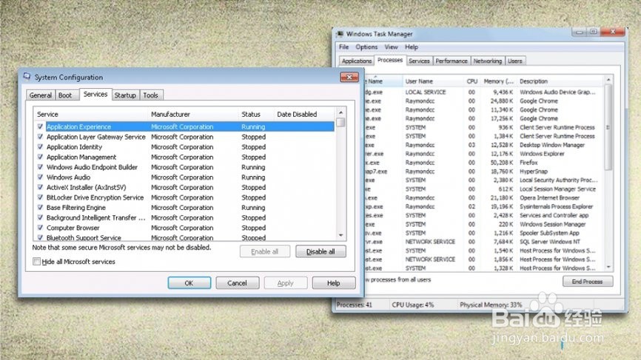
Task: Uncheck the Application Experience service
Action: [40, 126]
